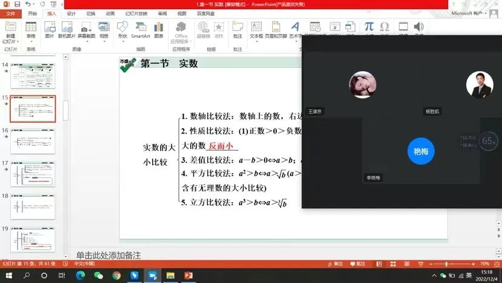This screenshot has width=502, height=283.
Task: Toggle the 批注 comments pane in status bar
Action: (x=357, y=264)
